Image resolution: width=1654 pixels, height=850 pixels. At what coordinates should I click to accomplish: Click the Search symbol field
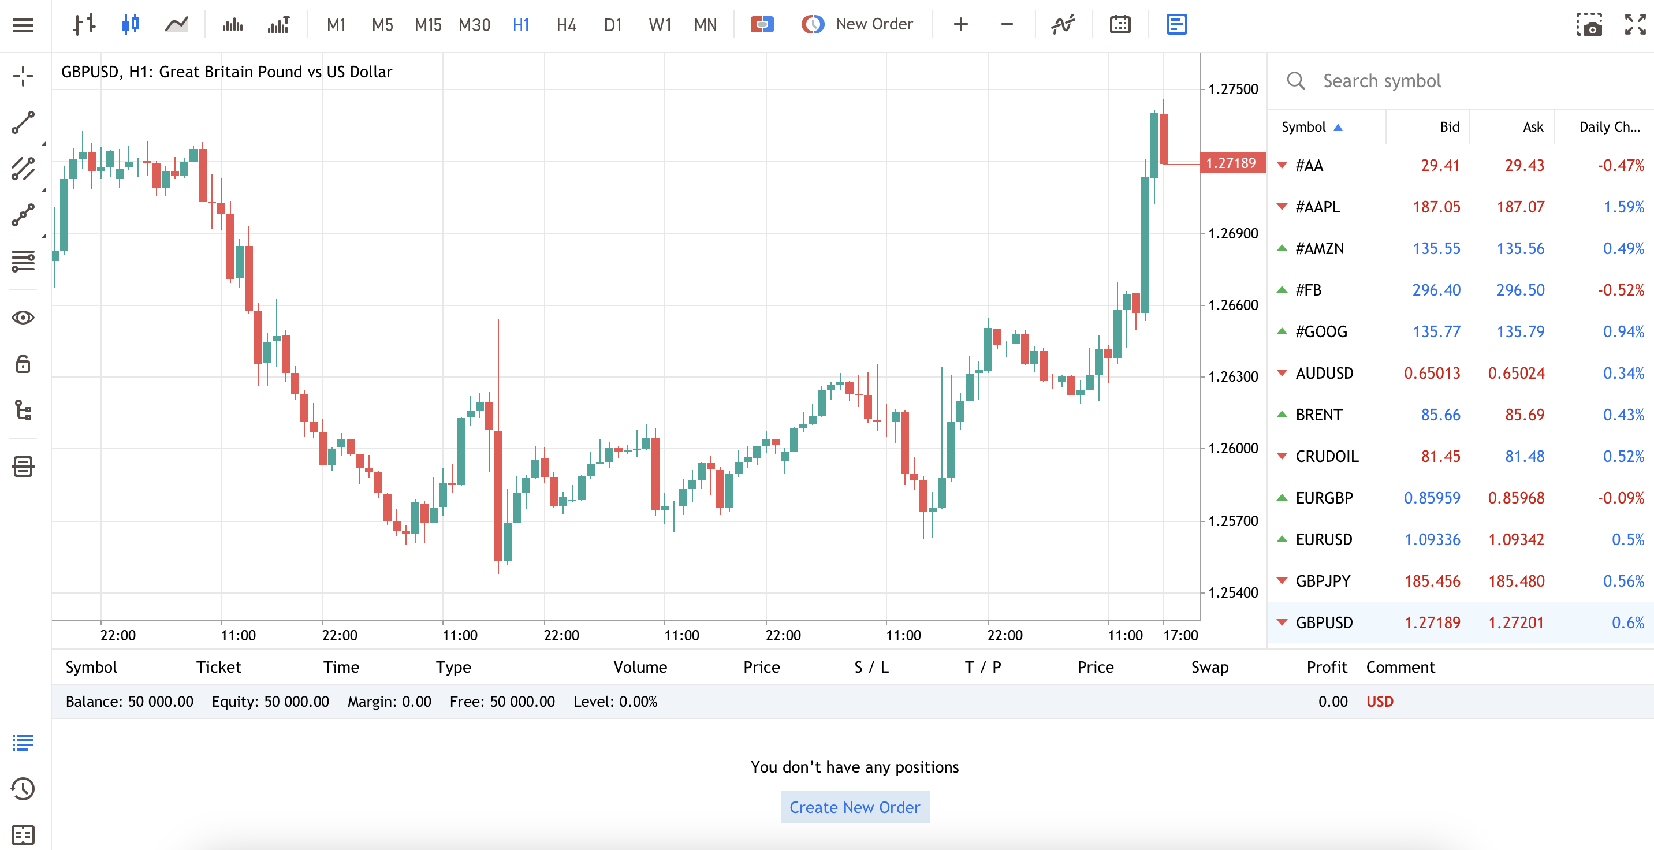(1461, 81)
